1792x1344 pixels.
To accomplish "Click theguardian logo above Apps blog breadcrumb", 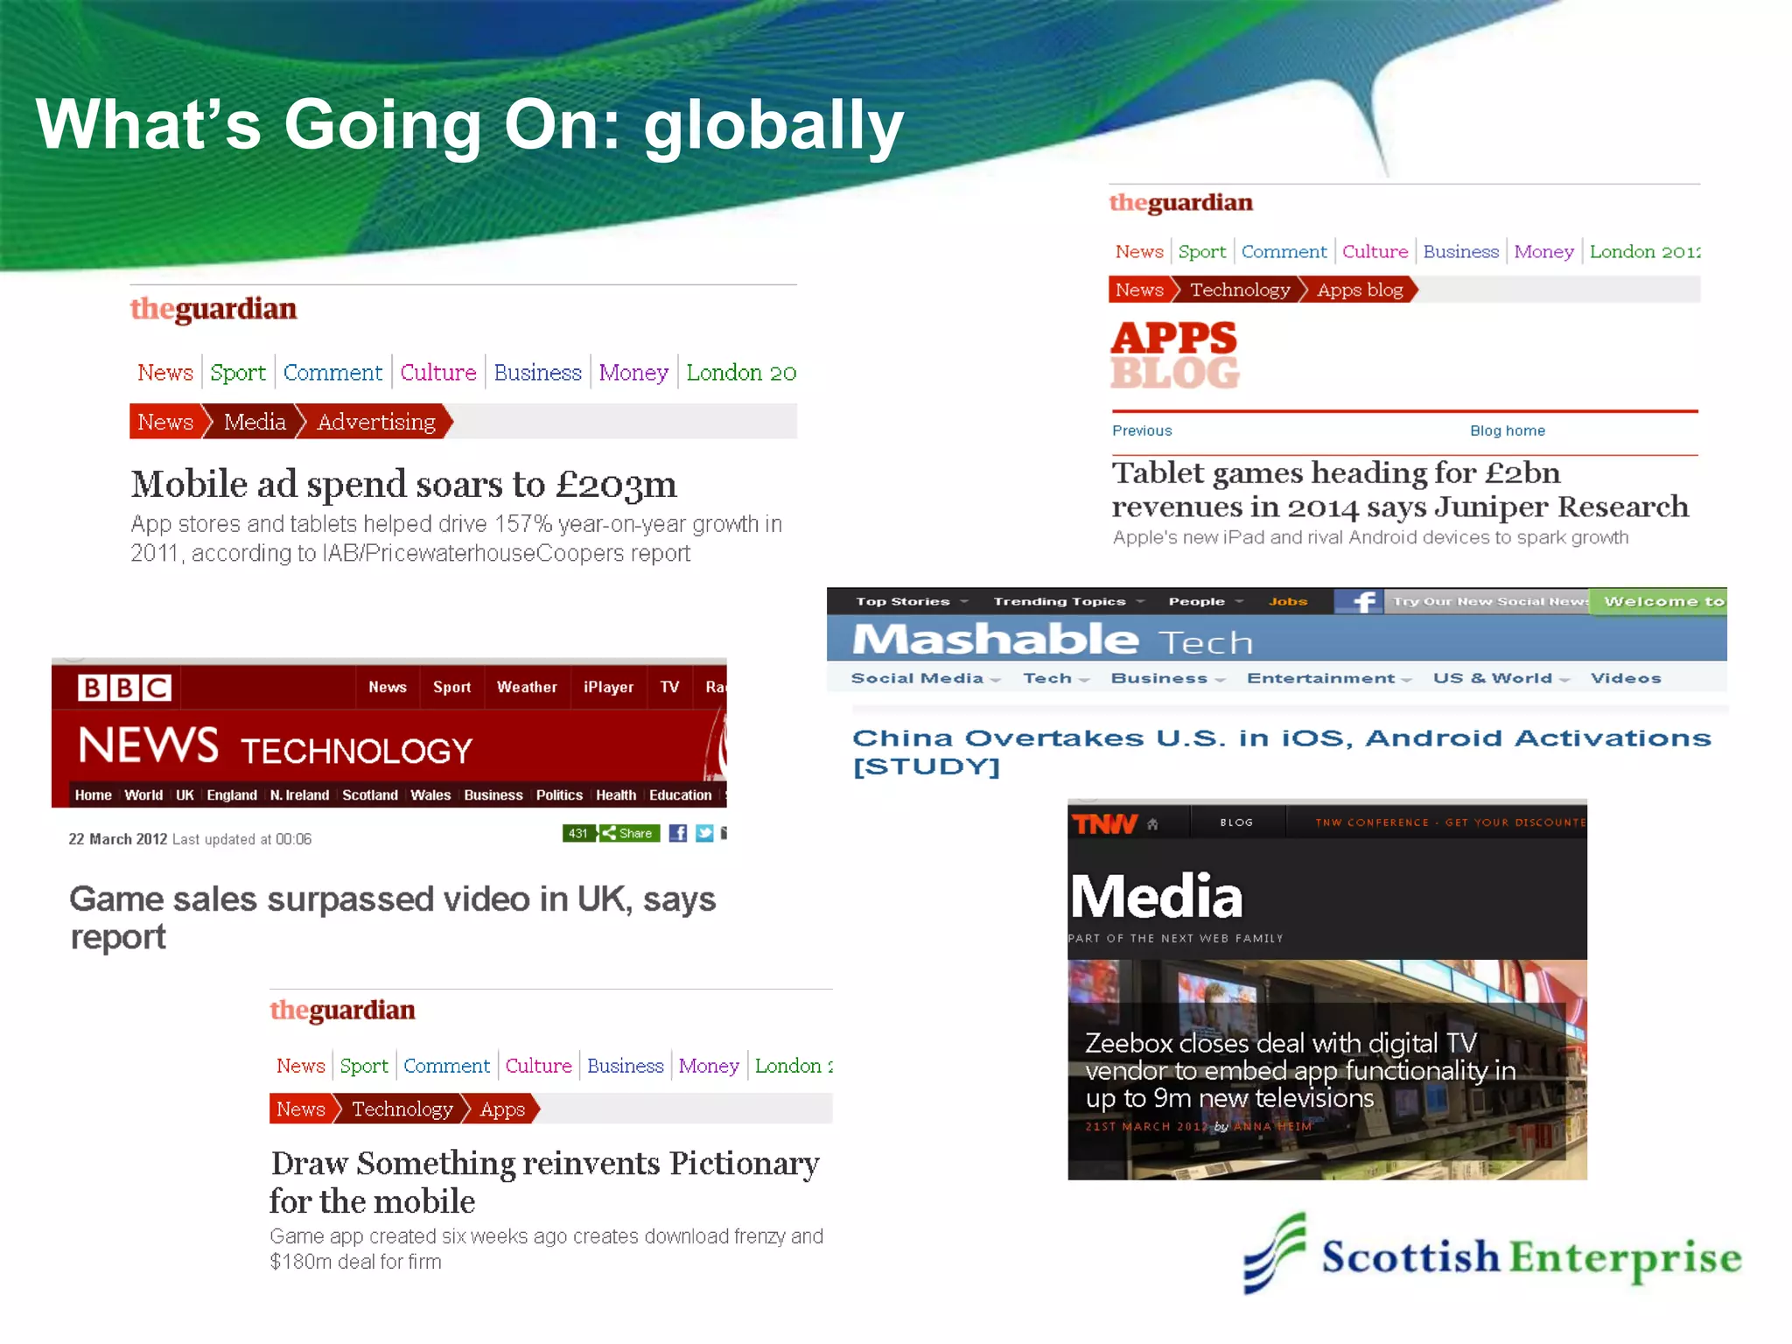I will click(1181, 203).
